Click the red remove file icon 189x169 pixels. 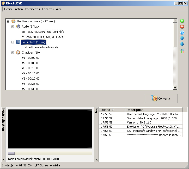(182, 27)
